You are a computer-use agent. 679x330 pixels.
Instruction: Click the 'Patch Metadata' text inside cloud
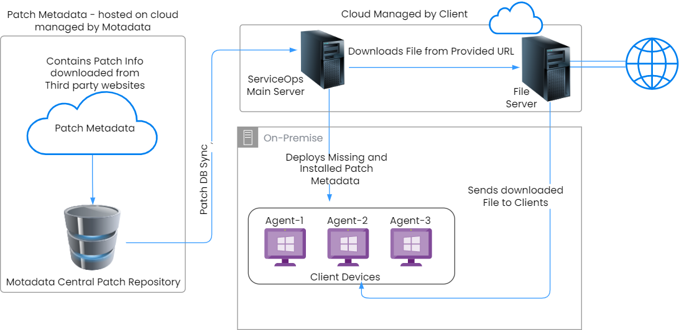tap(95, 128)
